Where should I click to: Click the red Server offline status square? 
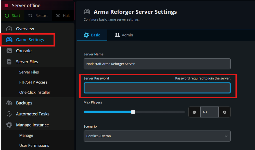(7, 6)
